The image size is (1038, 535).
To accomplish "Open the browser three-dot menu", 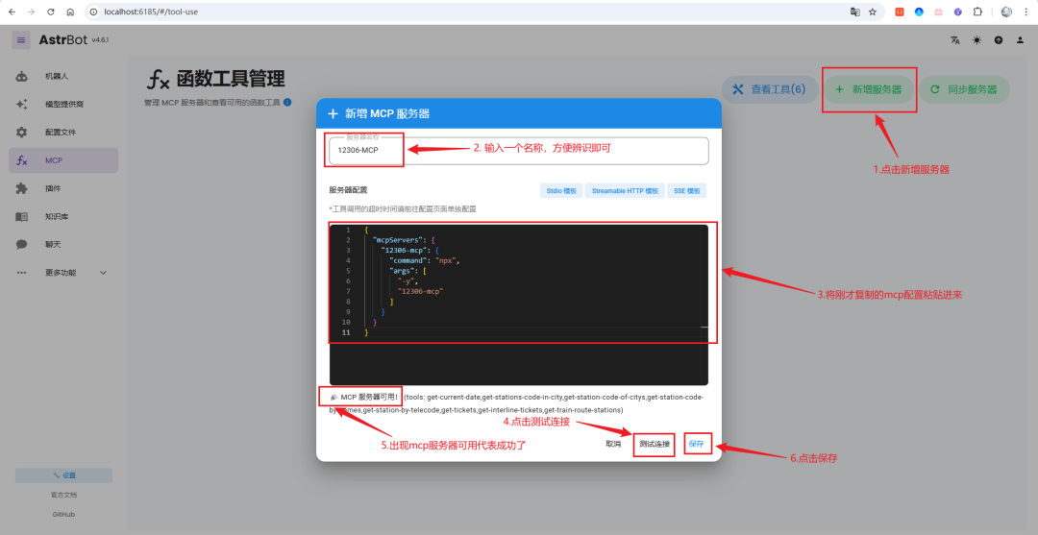I will click(x=1026, y=12).
